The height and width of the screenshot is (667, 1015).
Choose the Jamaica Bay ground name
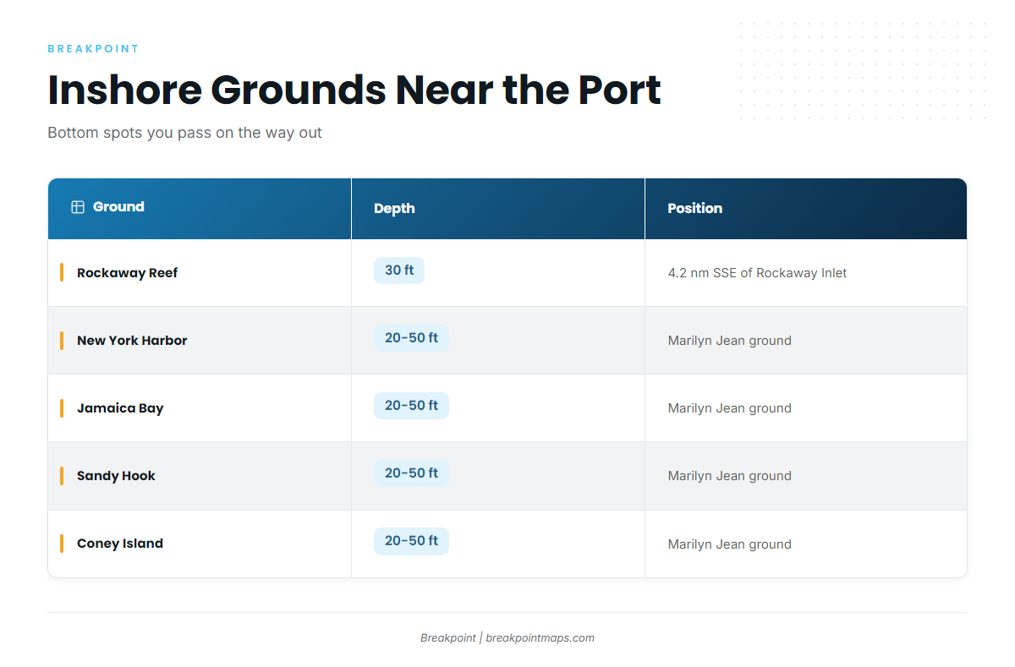[x=120, y=408]
